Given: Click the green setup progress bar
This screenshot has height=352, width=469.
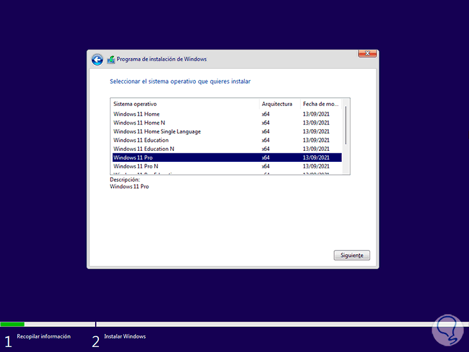Looking at the screenshot, I should pos(12,324).
